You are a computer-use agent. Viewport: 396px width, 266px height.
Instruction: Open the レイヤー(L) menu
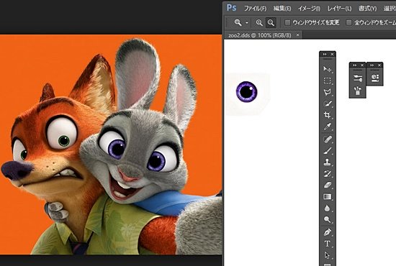click(x=339, y=9)
